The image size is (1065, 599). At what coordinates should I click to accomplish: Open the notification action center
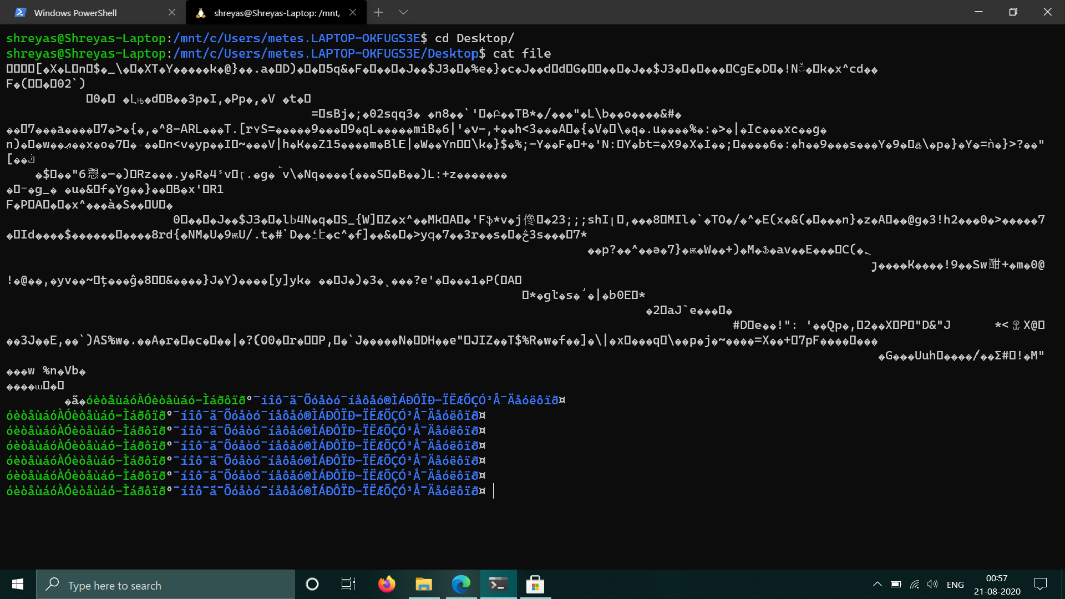[1041, 585]
